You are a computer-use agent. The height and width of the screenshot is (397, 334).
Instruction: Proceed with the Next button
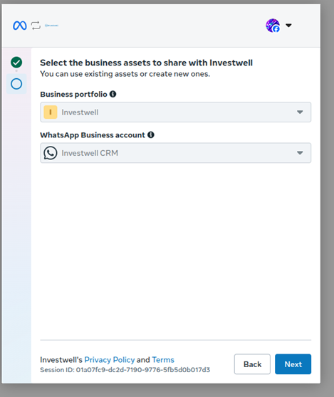tap(293, 364)
